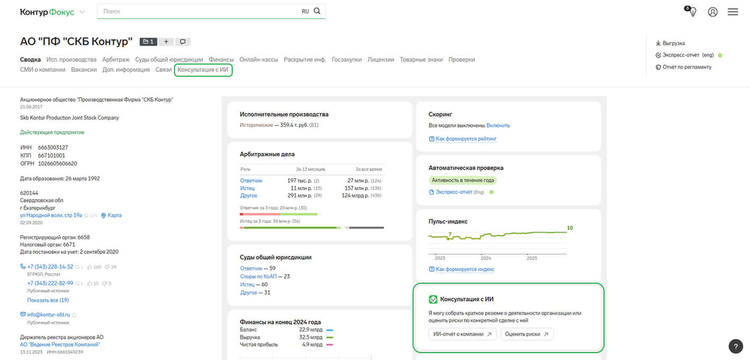The height and width of the screenshot is (360, 750).
Task: Open the comment note icon by title
Action: click(183, 42)
